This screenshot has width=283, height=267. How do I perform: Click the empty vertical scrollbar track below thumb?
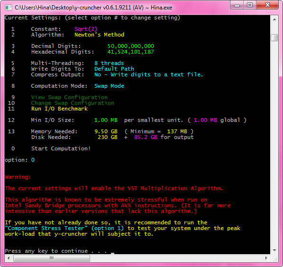click(274, 144)
